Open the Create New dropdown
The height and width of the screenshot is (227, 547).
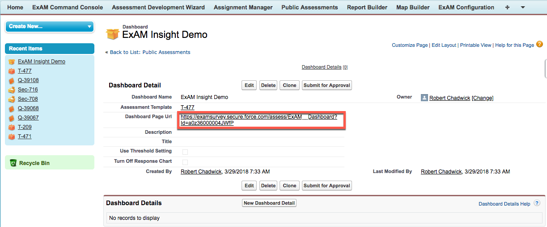(50, 27)
